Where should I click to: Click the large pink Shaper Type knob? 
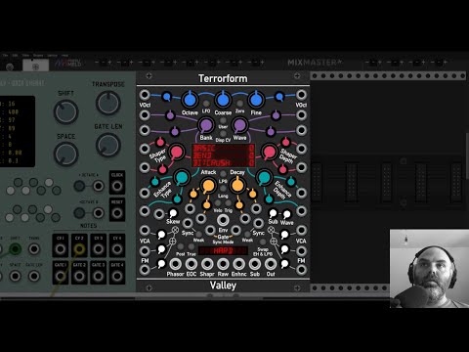[176, 152]
